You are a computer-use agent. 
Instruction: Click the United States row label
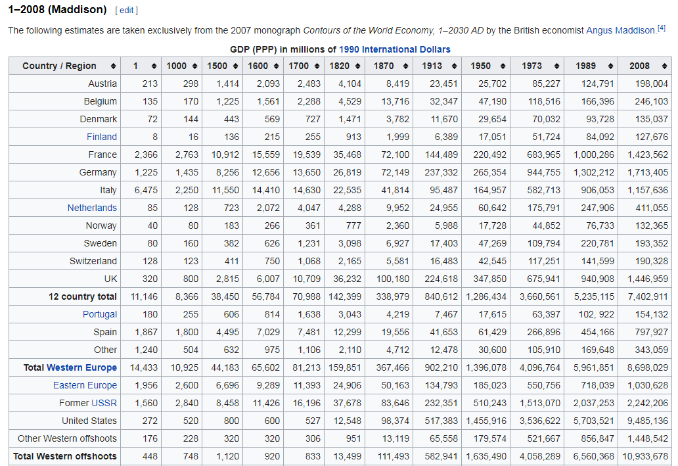(89, 421)
